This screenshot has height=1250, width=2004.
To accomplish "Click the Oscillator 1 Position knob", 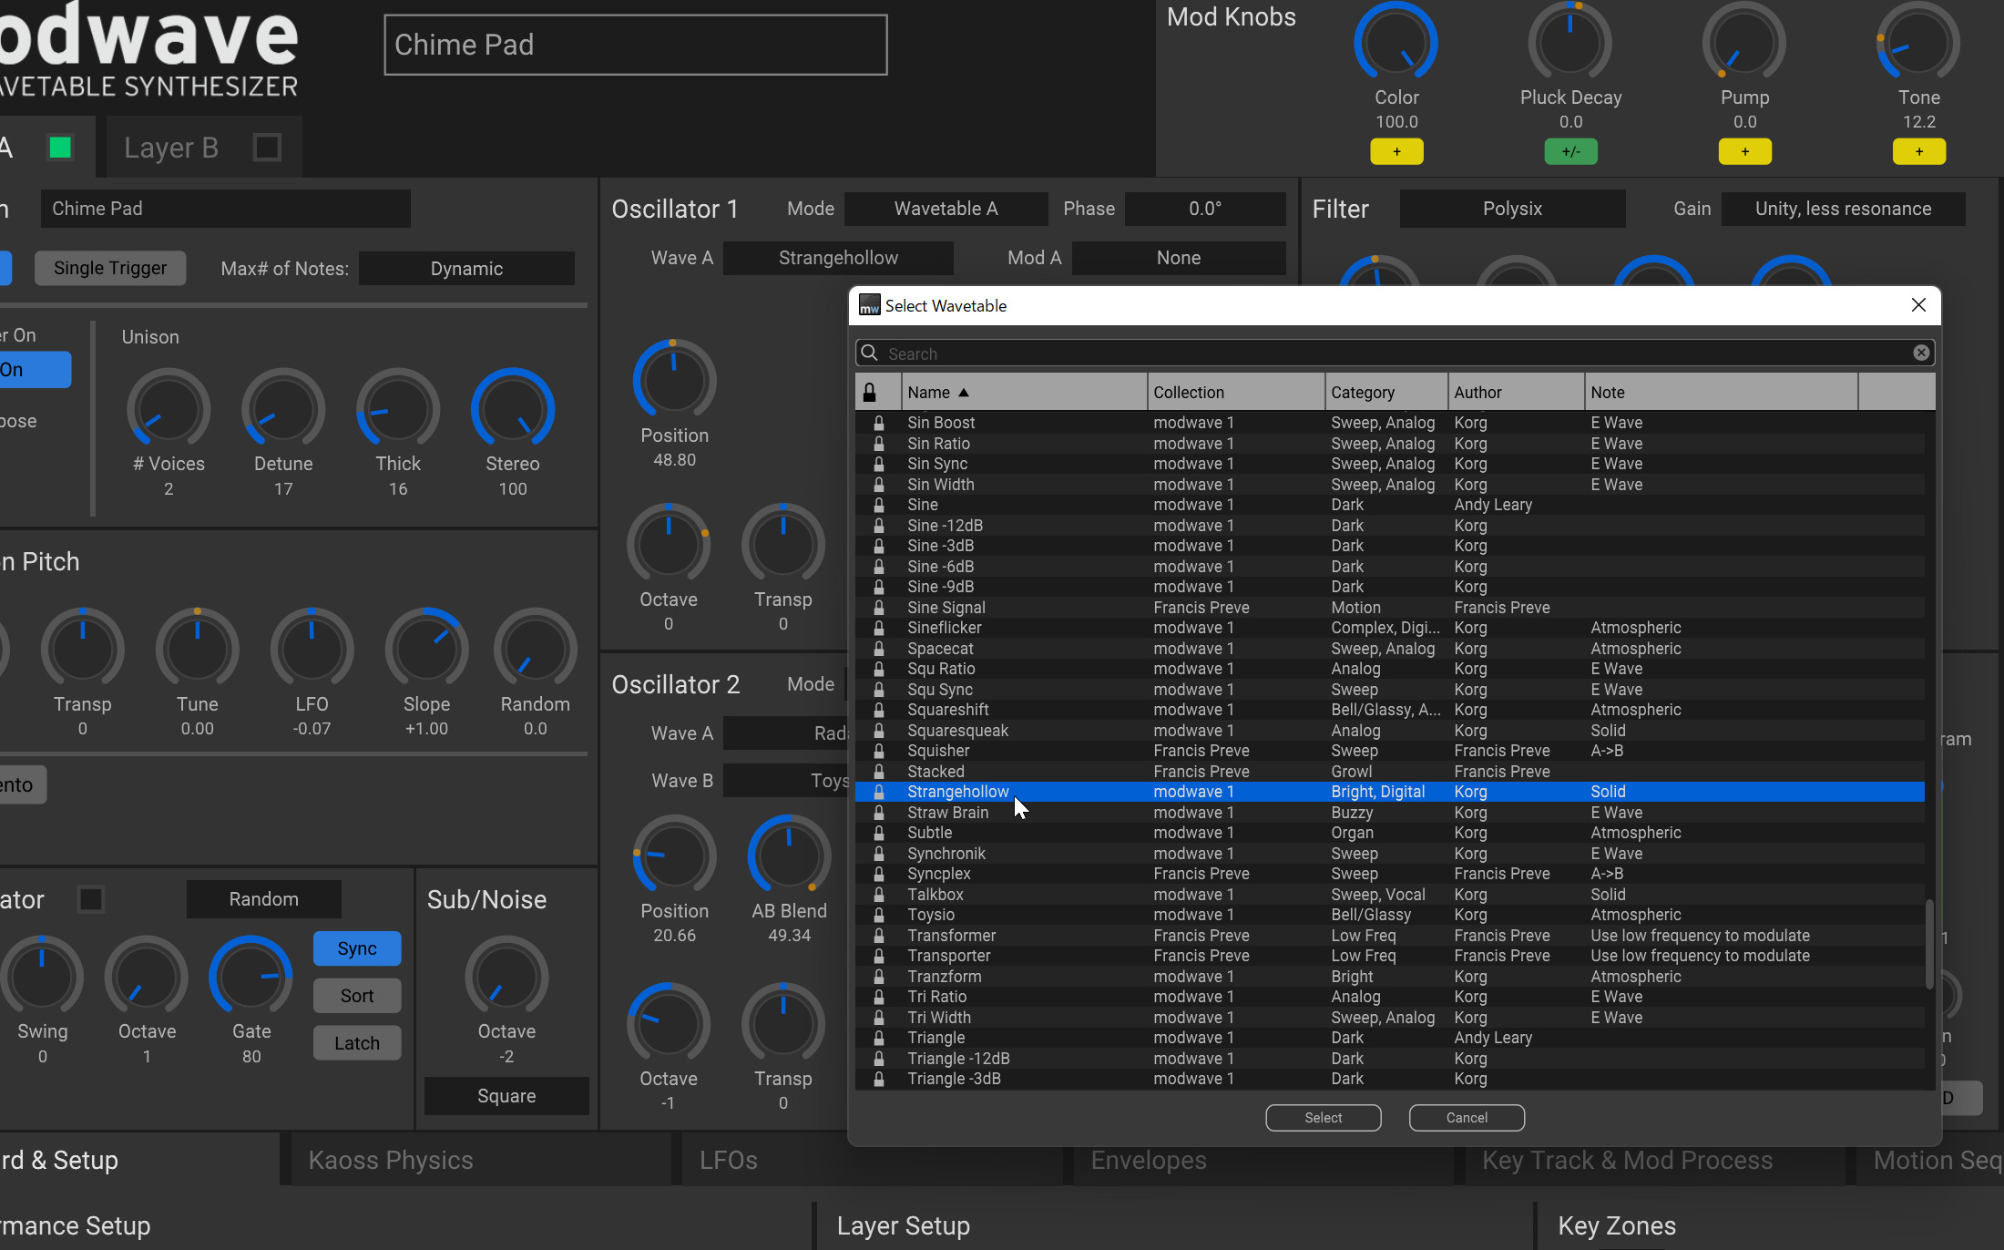I will point(674,381).
